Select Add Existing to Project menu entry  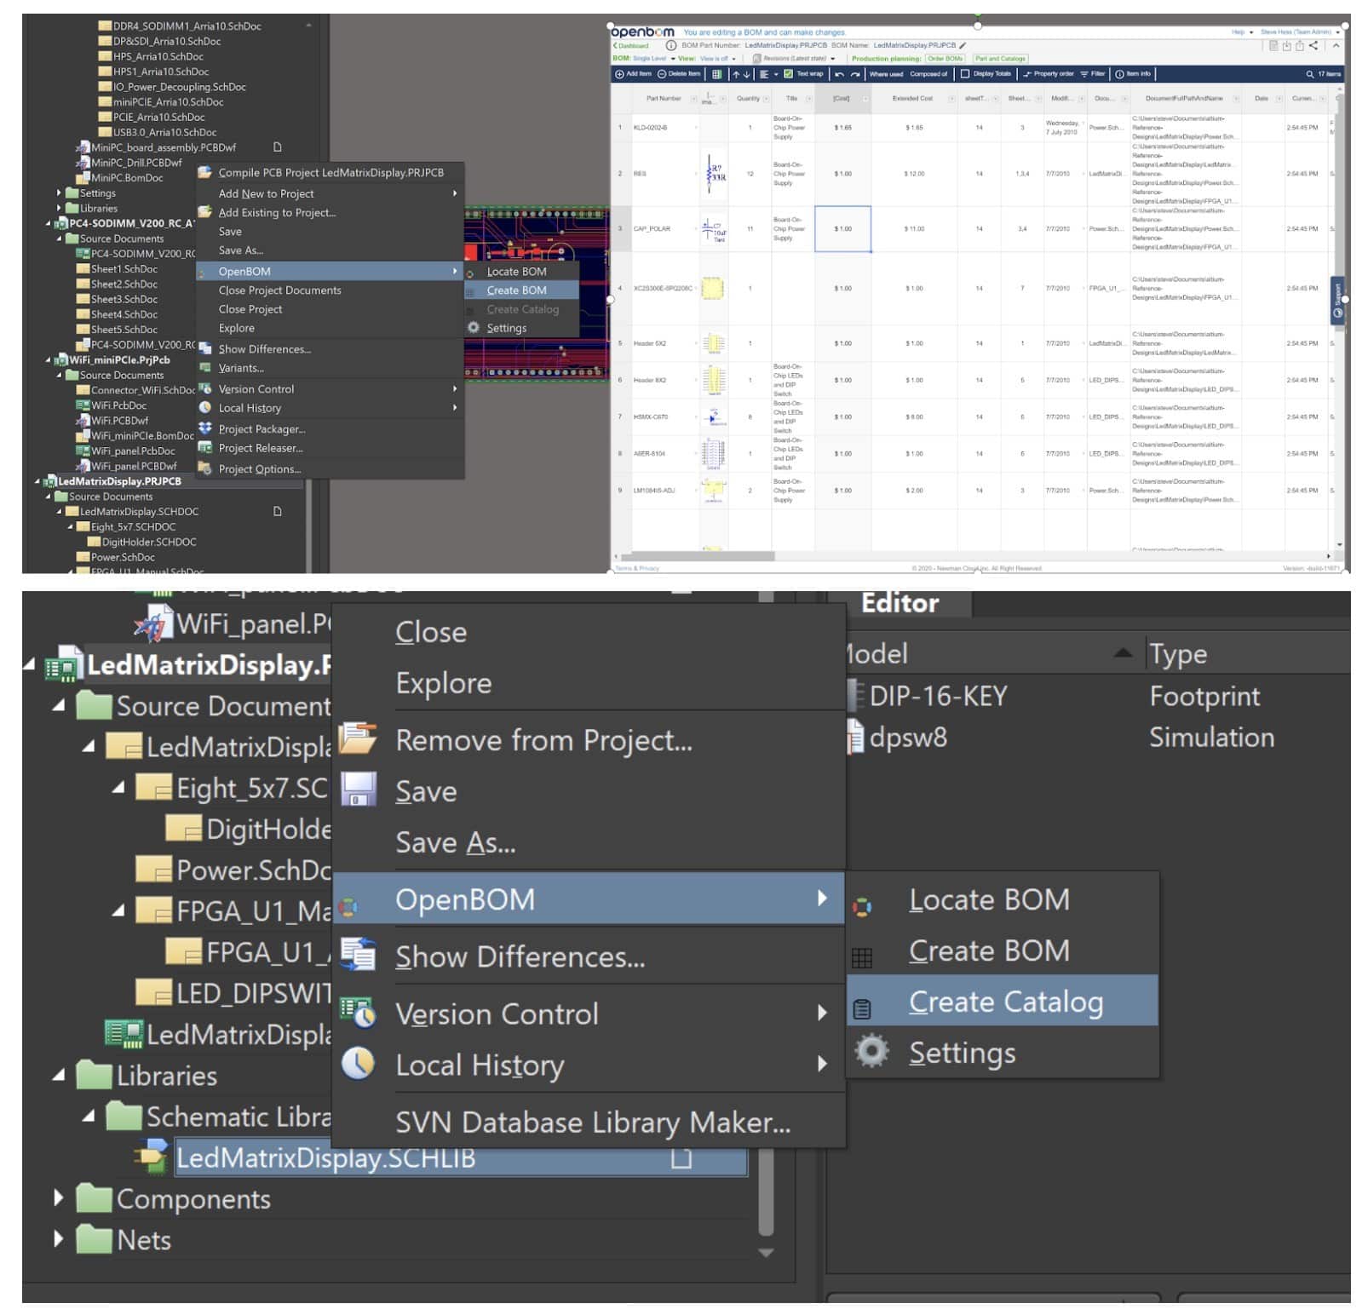coord(331,213)
